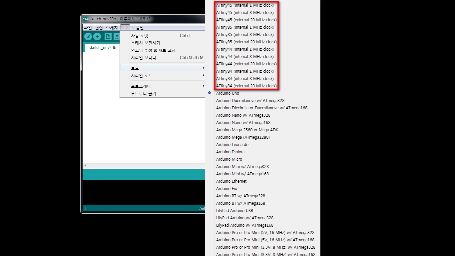Choose Arduino Nano w/ ATmega328

click(262, 115)
